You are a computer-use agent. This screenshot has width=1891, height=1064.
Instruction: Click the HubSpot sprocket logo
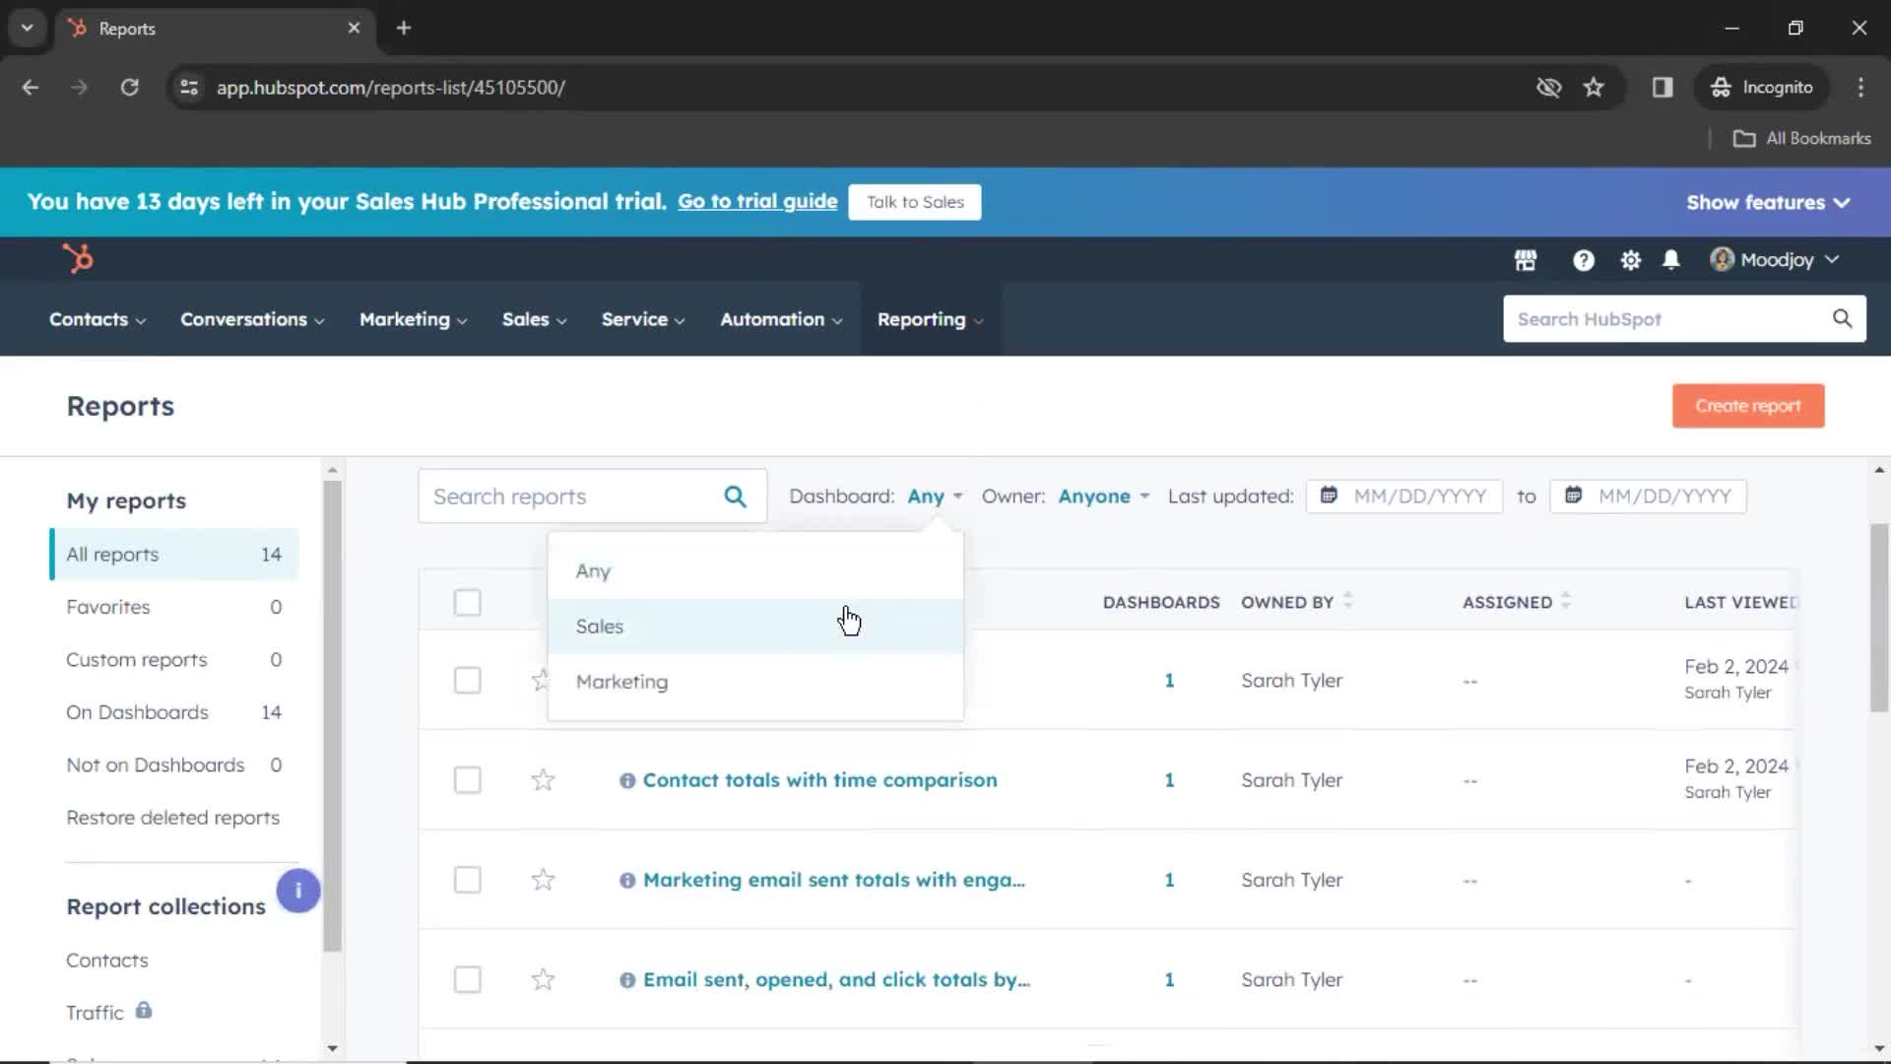click(78, 259)
